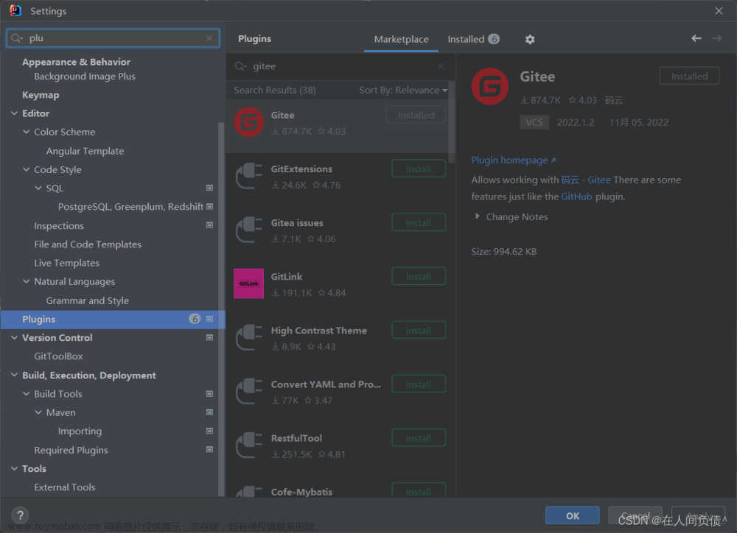Click the project-level icon beside Inspections
Viewport: 737px width, 533px height.
[209, 225]
